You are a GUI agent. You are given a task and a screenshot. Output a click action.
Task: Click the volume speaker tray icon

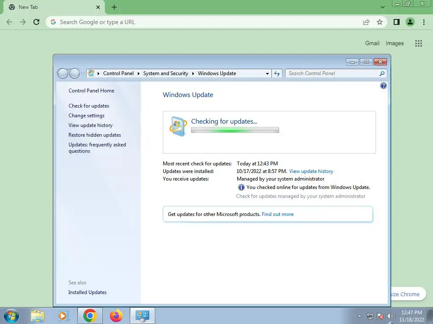pos(390,316)
